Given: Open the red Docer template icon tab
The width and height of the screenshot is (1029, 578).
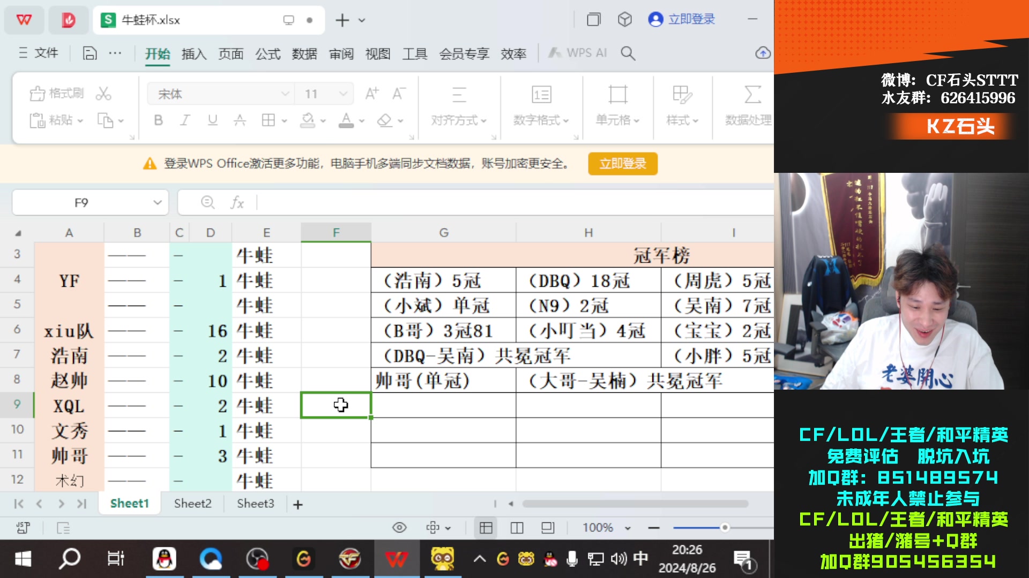Looking at the screenshot, I should pos(68,20).
